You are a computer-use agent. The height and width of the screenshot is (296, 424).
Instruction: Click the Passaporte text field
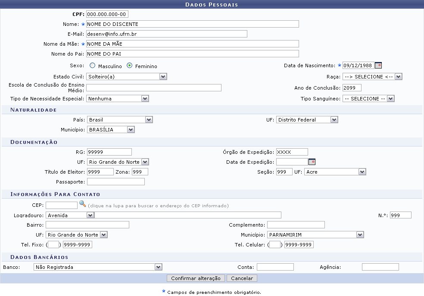[115, 182]
